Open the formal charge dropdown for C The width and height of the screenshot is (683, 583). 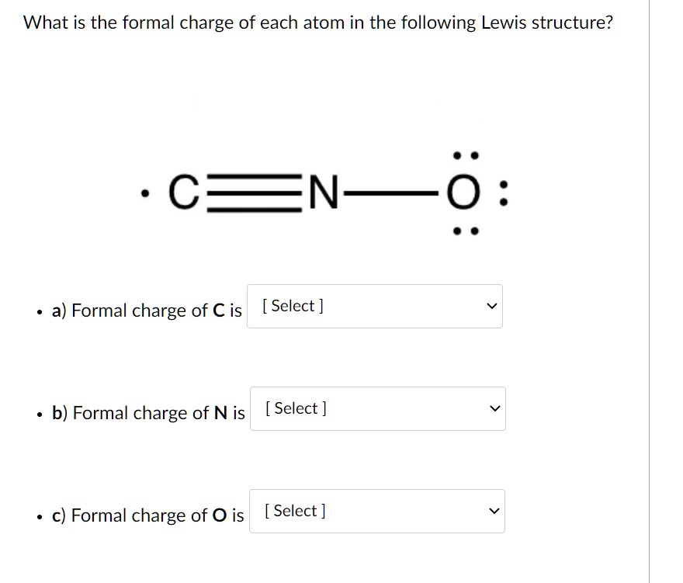pos(375,306)
